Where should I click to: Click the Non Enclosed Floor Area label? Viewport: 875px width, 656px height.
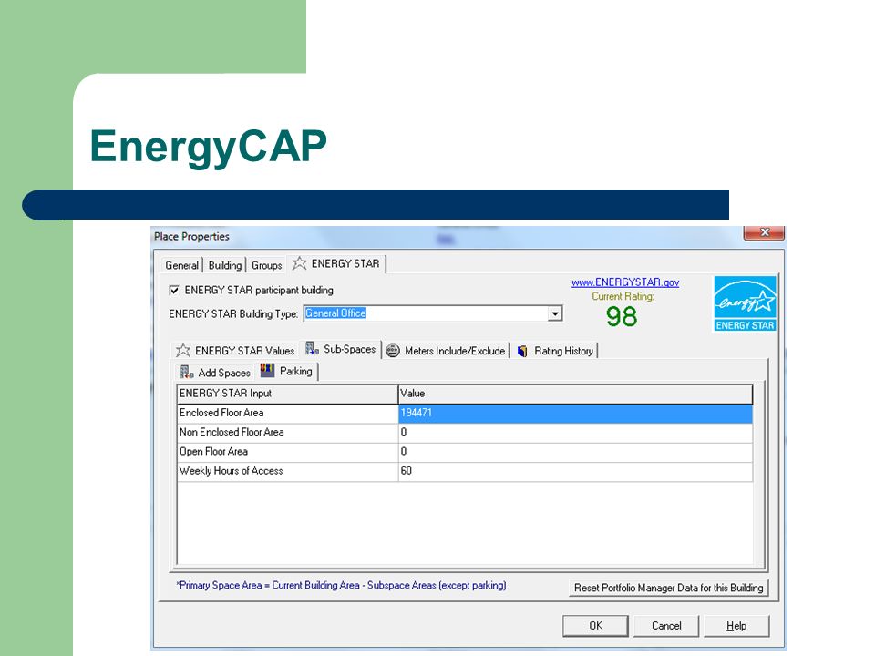(232, 432)
